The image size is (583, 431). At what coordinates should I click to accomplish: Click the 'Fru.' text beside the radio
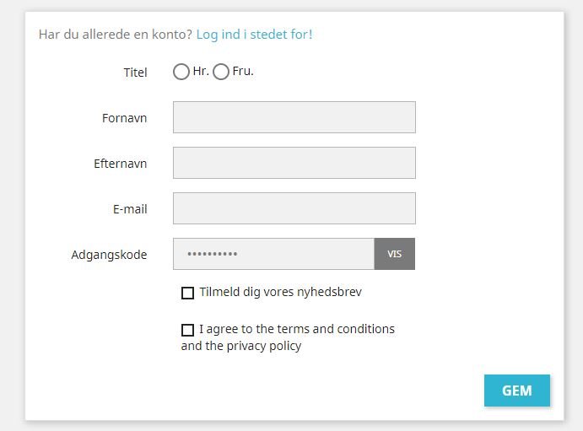(x=243, y=72)
